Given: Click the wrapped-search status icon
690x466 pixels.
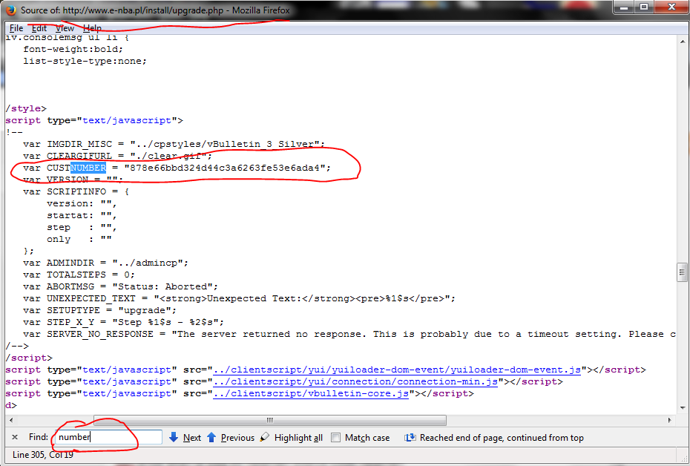Looking at the screenshot, I should point(410,437).
